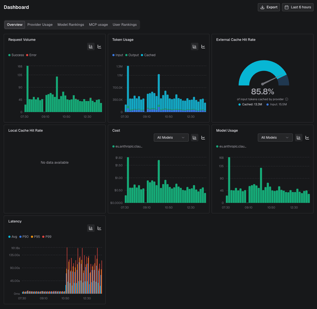The height and width of the screenshot is (309, 317).
Task: Toggle the Cached series in Token Usage legend
Action: (x=148, y=55)
